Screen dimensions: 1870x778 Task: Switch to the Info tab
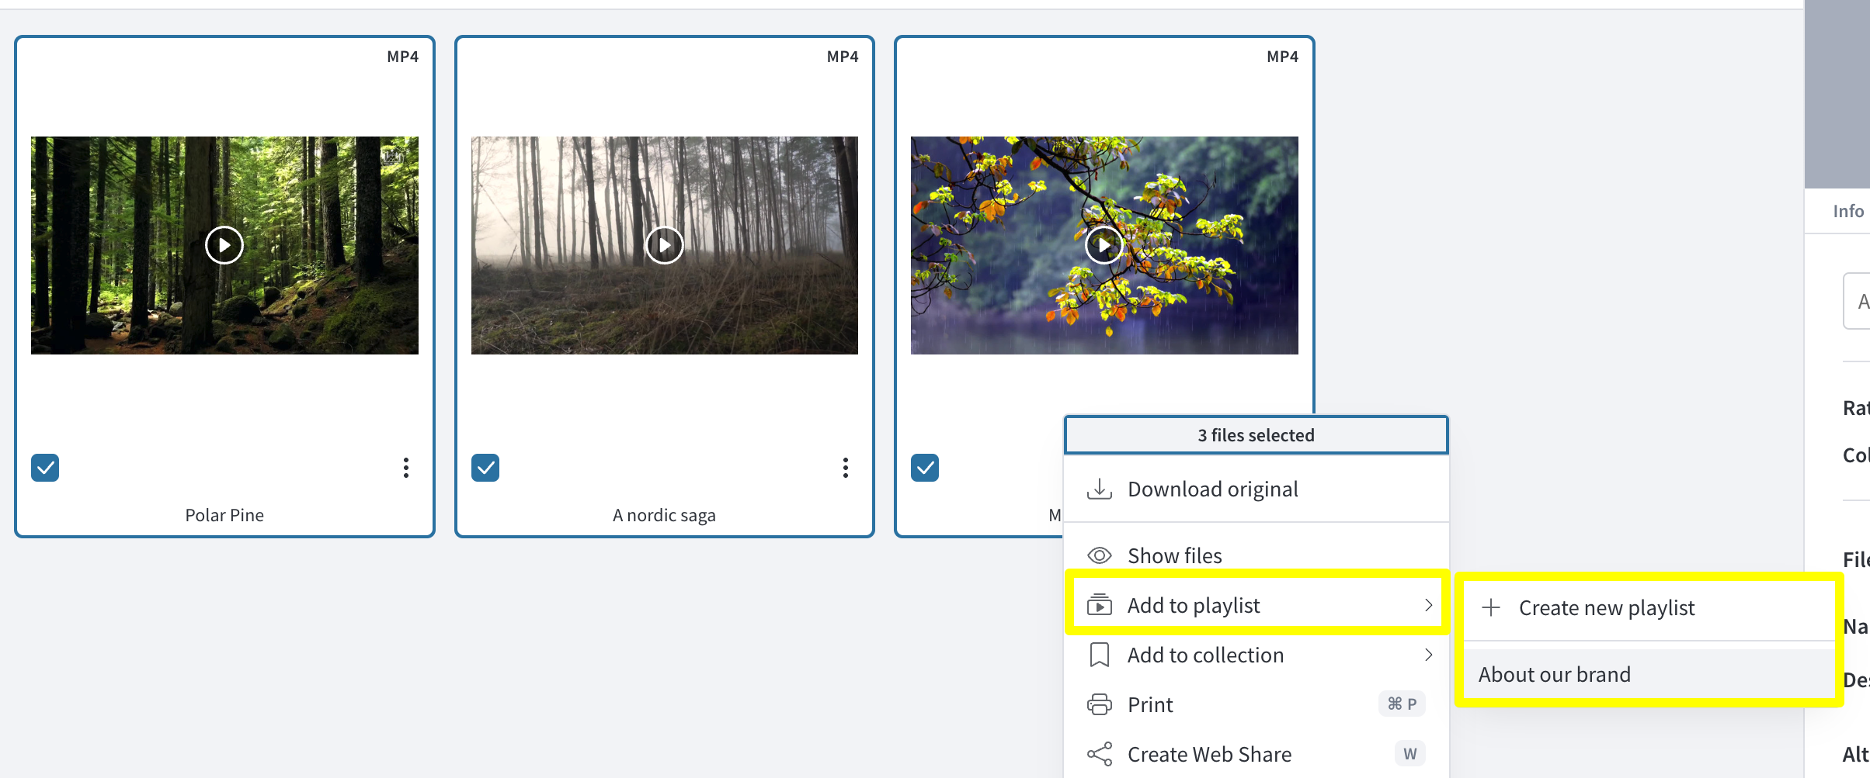coord(1848,211)
